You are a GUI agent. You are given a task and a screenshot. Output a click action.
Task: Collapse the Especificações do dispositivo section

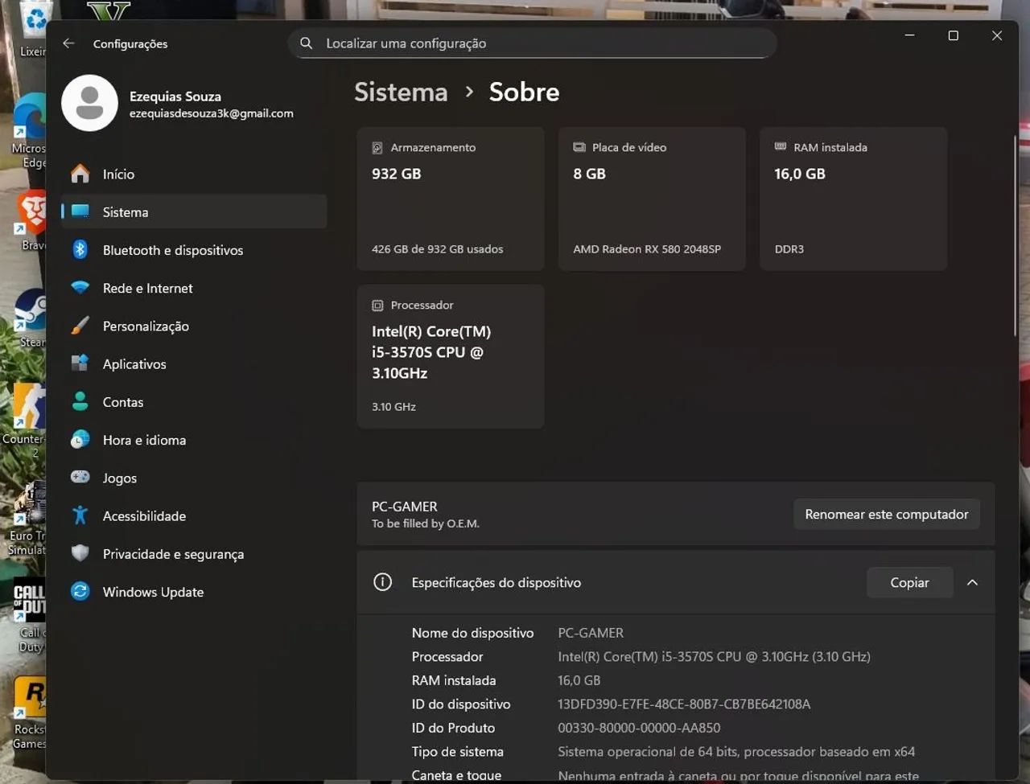pos(972,582)
